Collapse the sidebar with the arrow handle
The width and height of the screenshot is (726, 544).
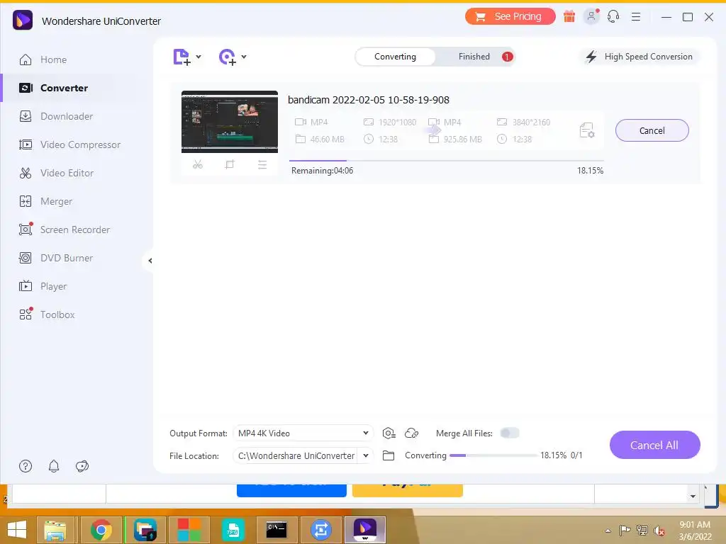[150, 261]
